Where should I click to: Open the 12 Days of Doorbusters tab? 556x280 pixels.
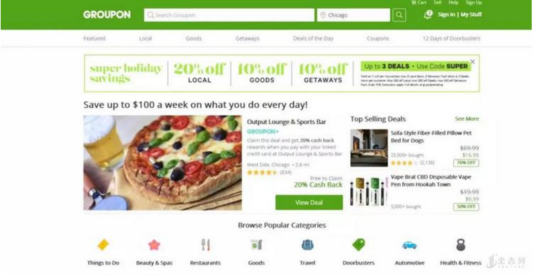[451, 38]
